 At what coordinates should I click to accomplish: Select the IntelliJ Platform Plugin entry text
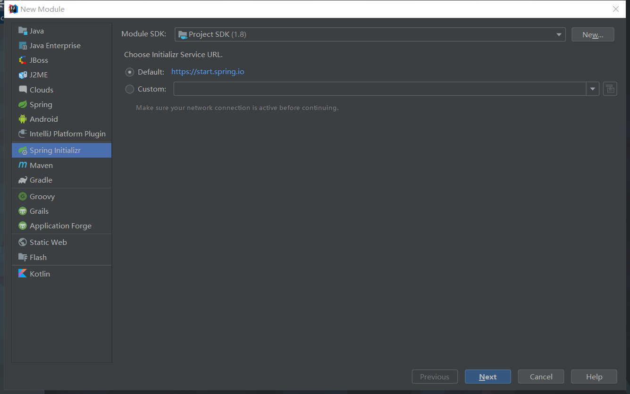(67, 134)
